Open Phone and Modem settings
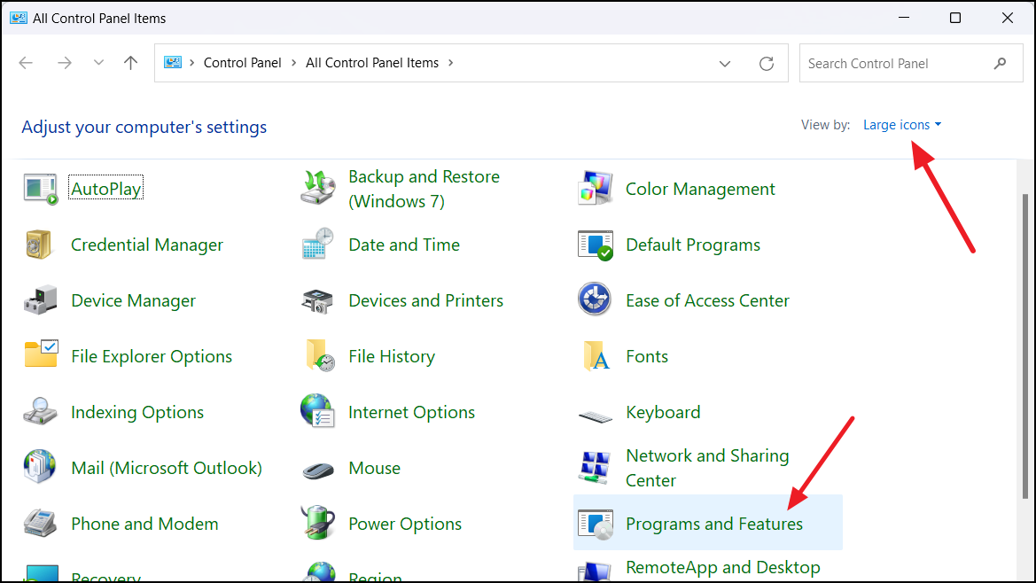 point(144,524)
